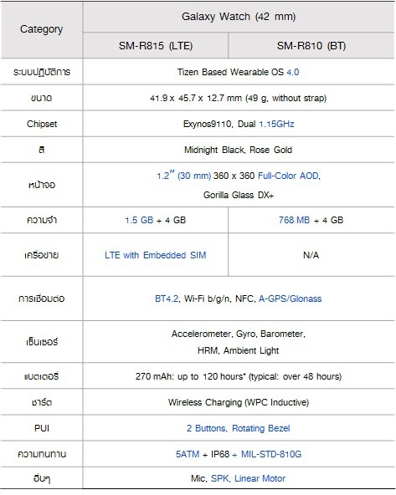Select the ความจำ row label

click(x=42, y=220)
